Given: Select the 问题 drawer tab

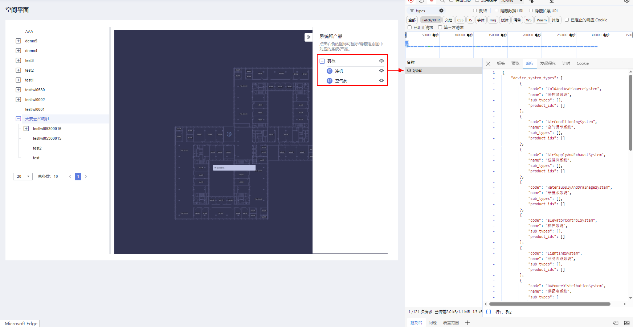Looking at the screenshot, I should pyautogui.click(x=433, y=323).
